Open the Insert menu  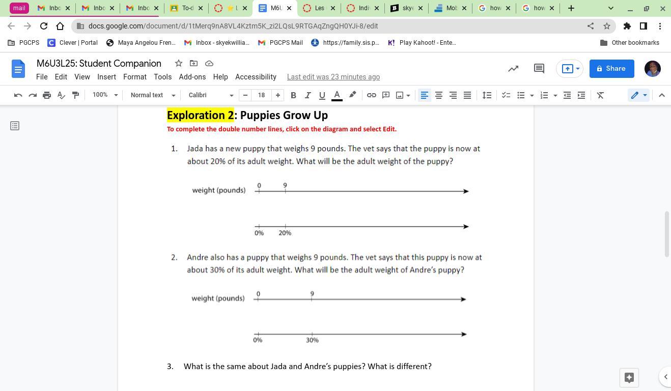[106, 77]
